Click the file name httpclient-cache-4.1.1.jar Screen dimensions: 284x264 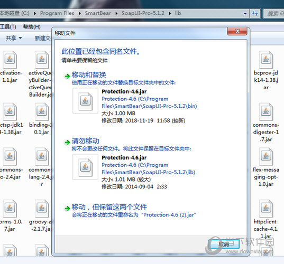pos(266,229)
